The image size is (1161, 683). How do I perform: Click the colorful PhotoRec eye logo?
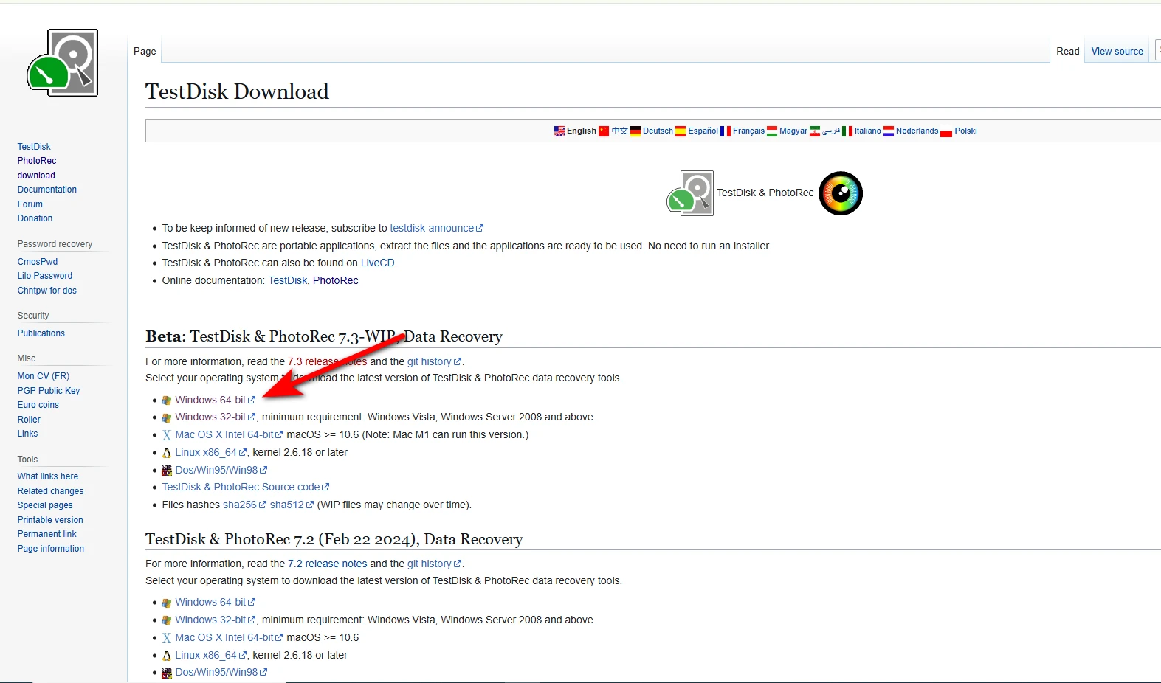841,193
